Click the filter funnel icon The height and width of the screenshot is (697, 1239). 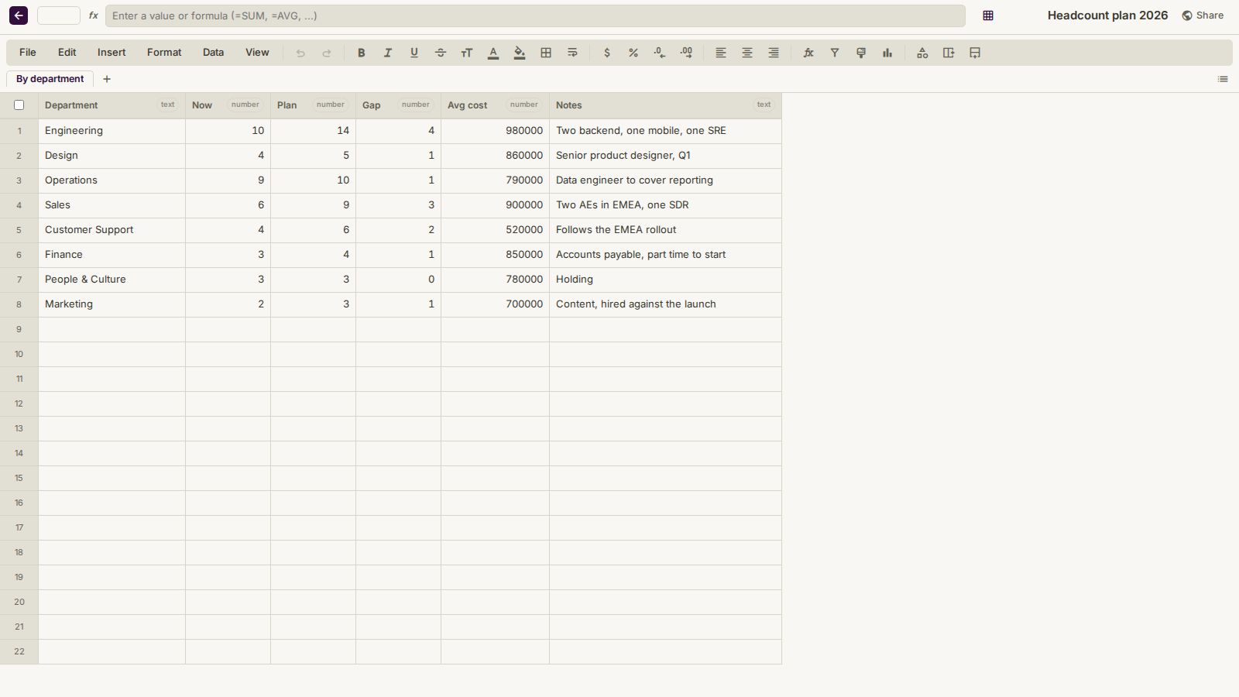pos(834,53)
